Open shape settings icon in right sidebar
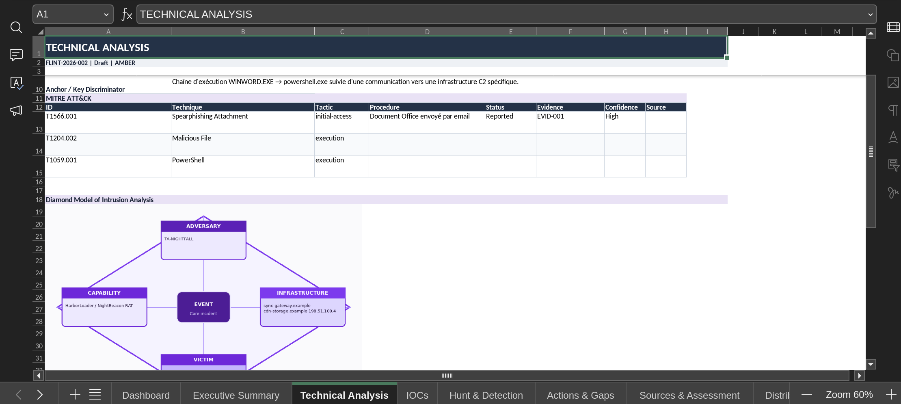Image resolution: width=901 pixels, height=404 pixels. click(893, 55)
